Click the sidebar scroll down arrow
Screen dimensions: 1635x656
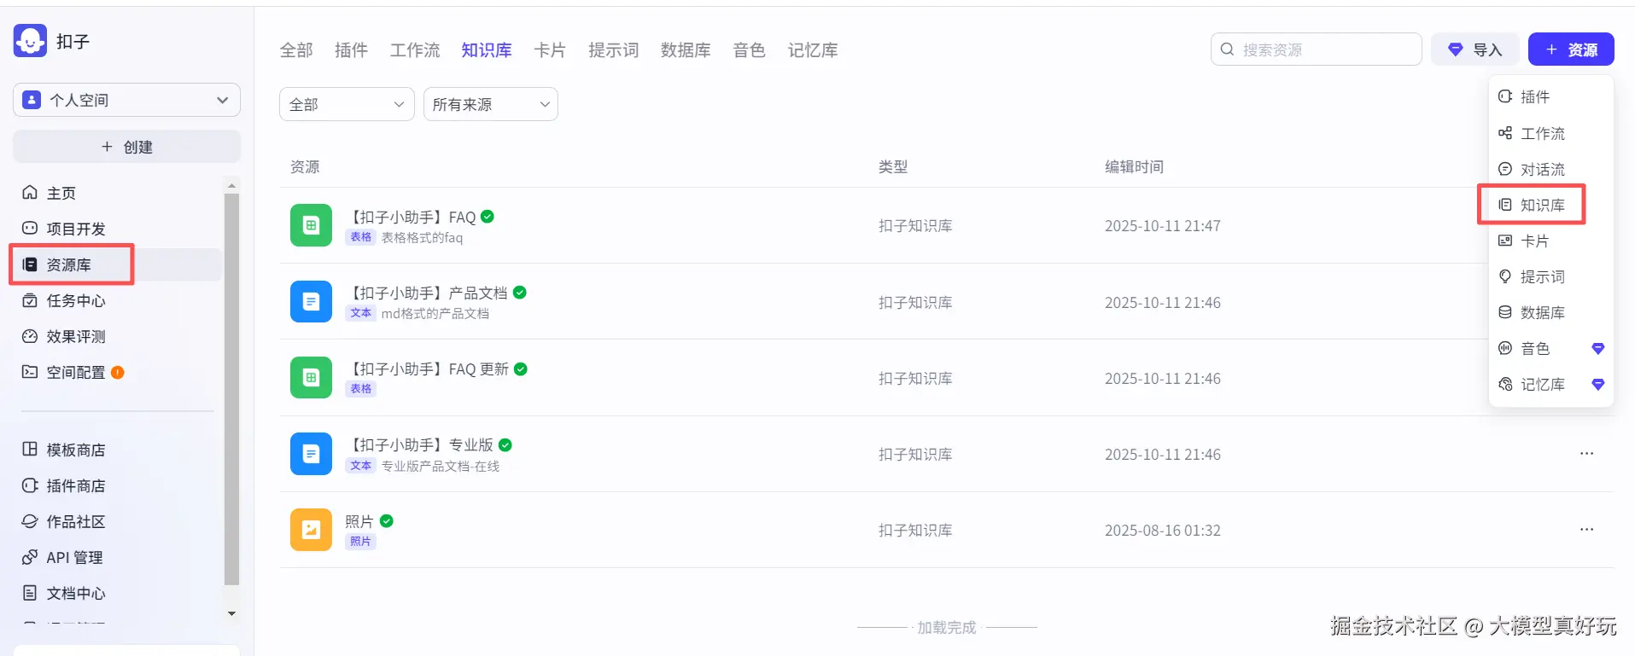click(x=231, y=613)
